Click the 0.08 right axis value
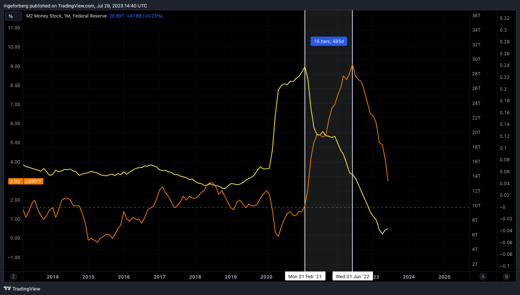 [x=505, y=160]
